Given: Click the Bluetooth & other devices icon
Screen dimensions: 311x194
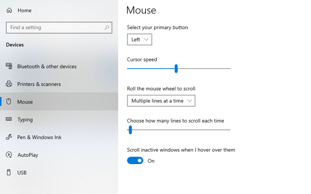Looking at the screenshot, I should [9, 66].
